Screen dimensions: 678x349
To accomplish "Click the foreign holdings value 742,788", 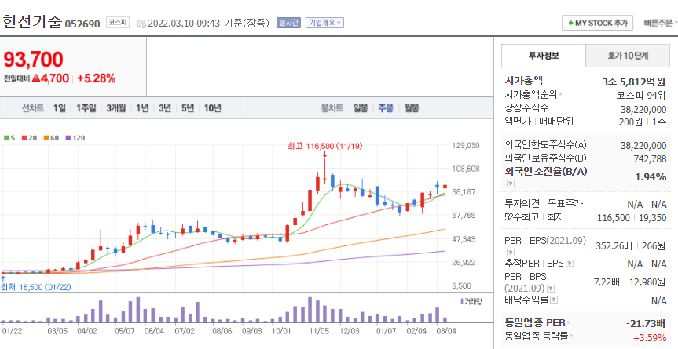I will click(x=650, y=159).
